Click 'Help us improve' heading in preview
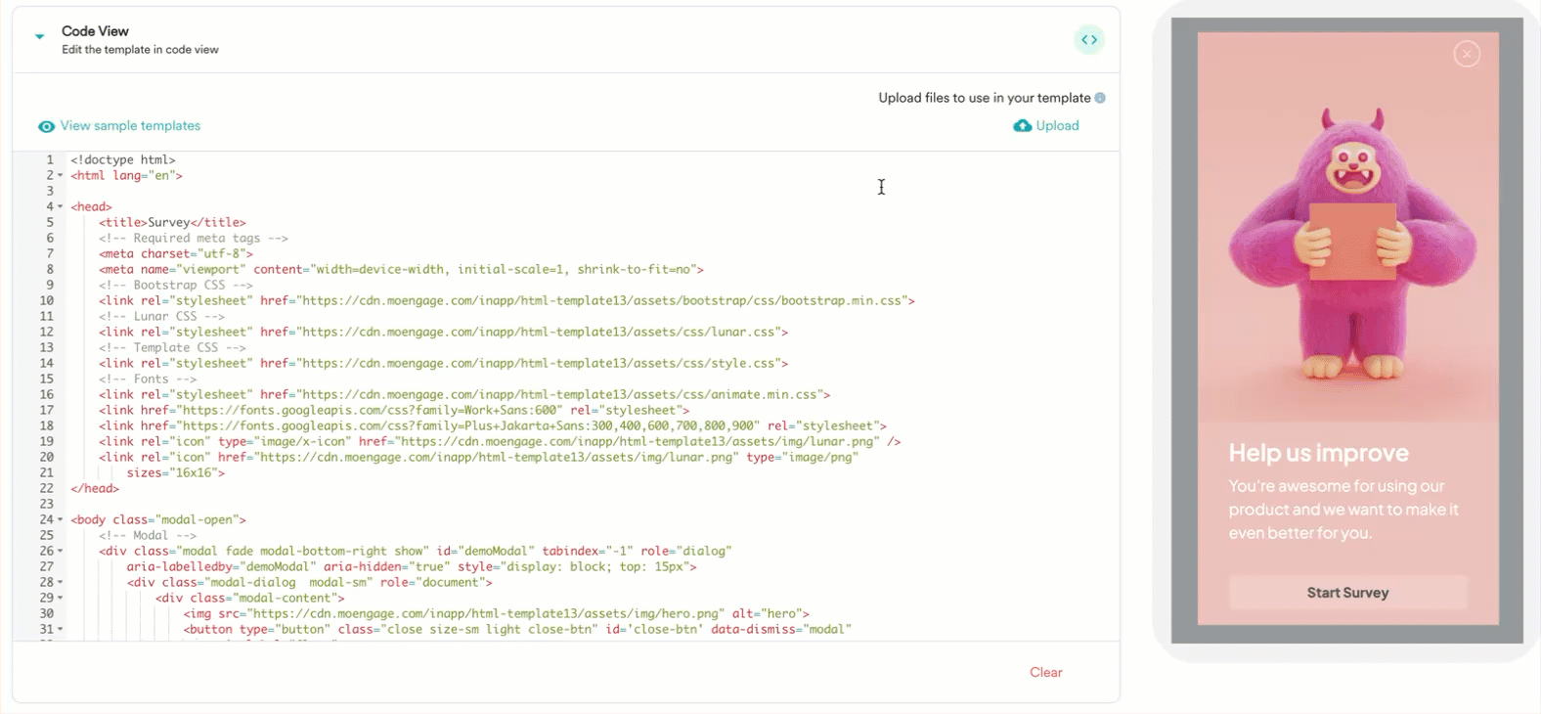1541x714 pixels. coord(1318,453)
